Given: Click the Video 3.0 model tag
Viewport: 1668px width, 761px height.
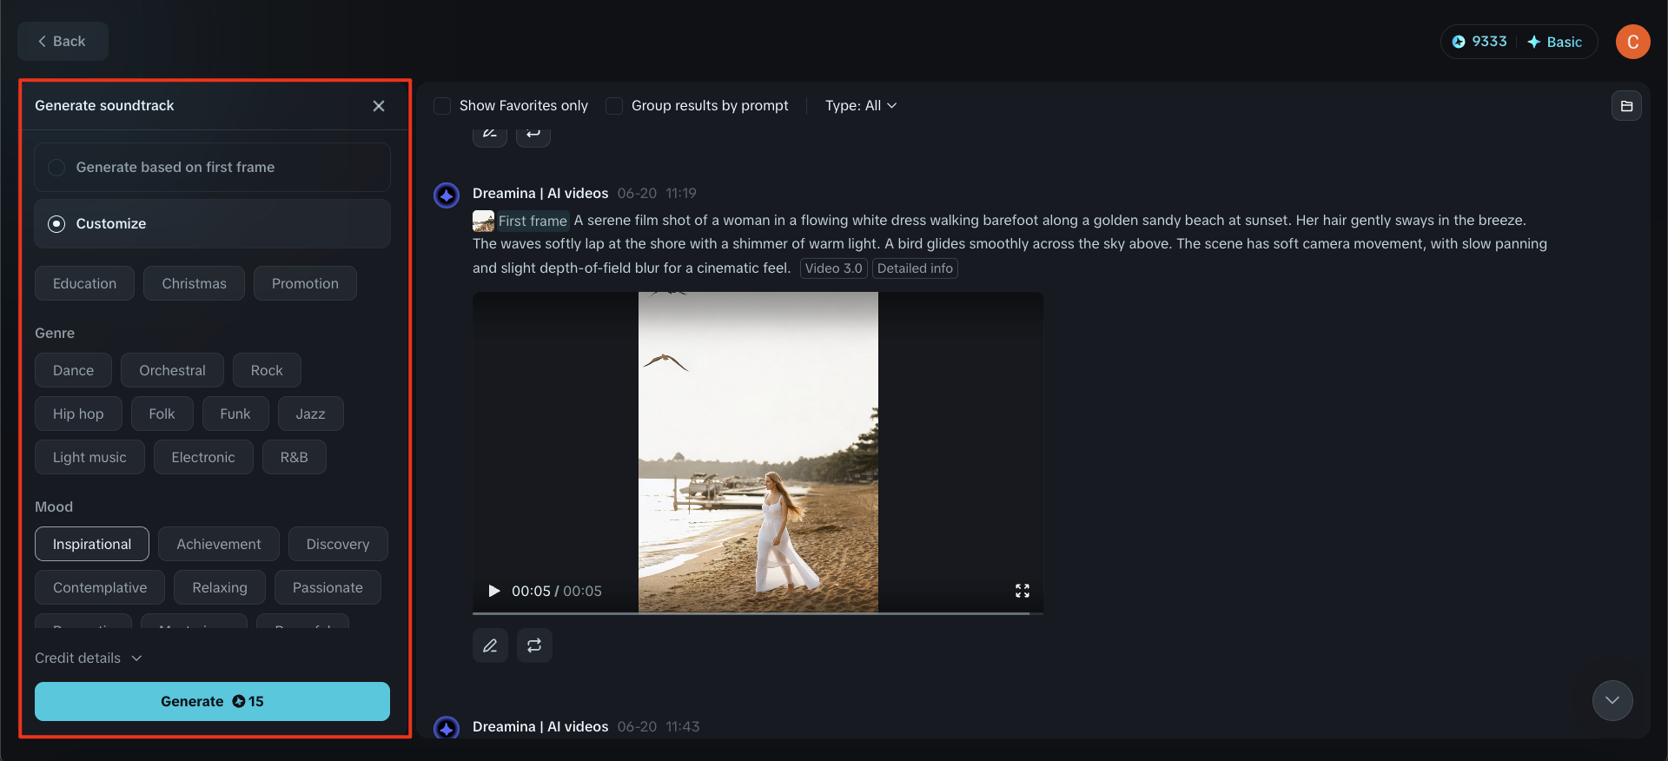Looking at the screenshot, I should 833,268.
